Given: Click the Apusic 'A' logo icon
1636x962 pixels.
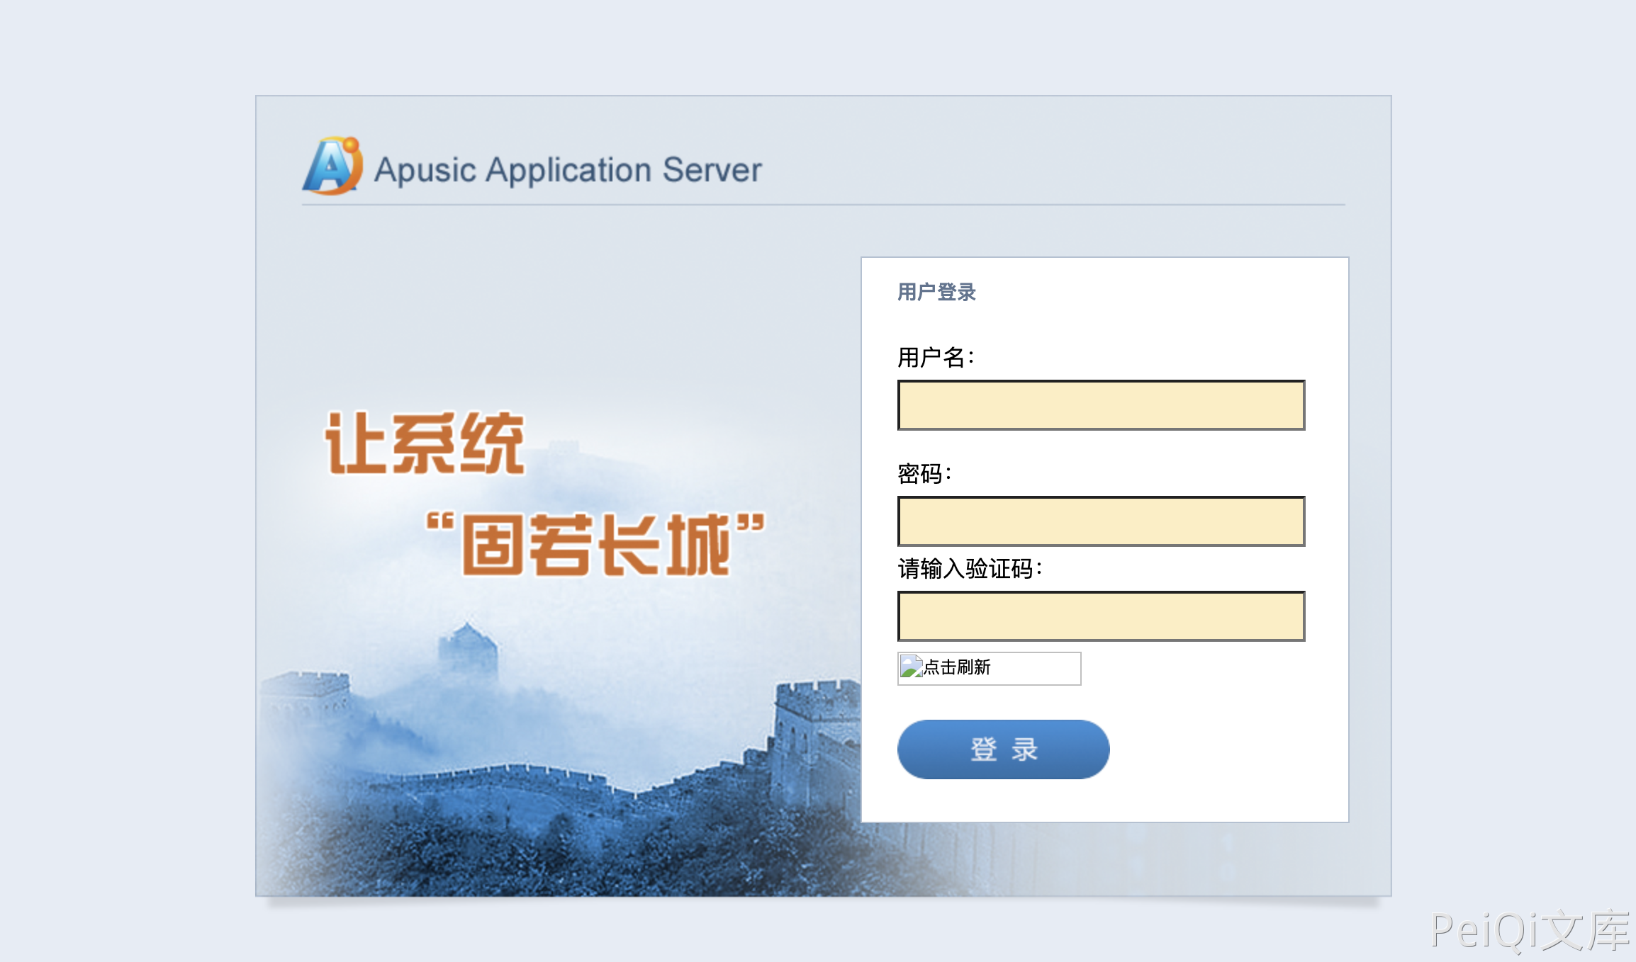Looking at the screenshot, I should 333,167.
